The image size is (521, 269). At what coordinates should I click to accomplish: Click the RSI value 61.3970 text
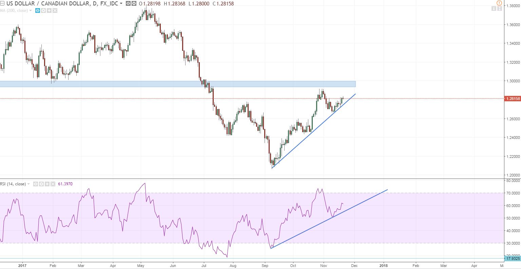[65, 184]
